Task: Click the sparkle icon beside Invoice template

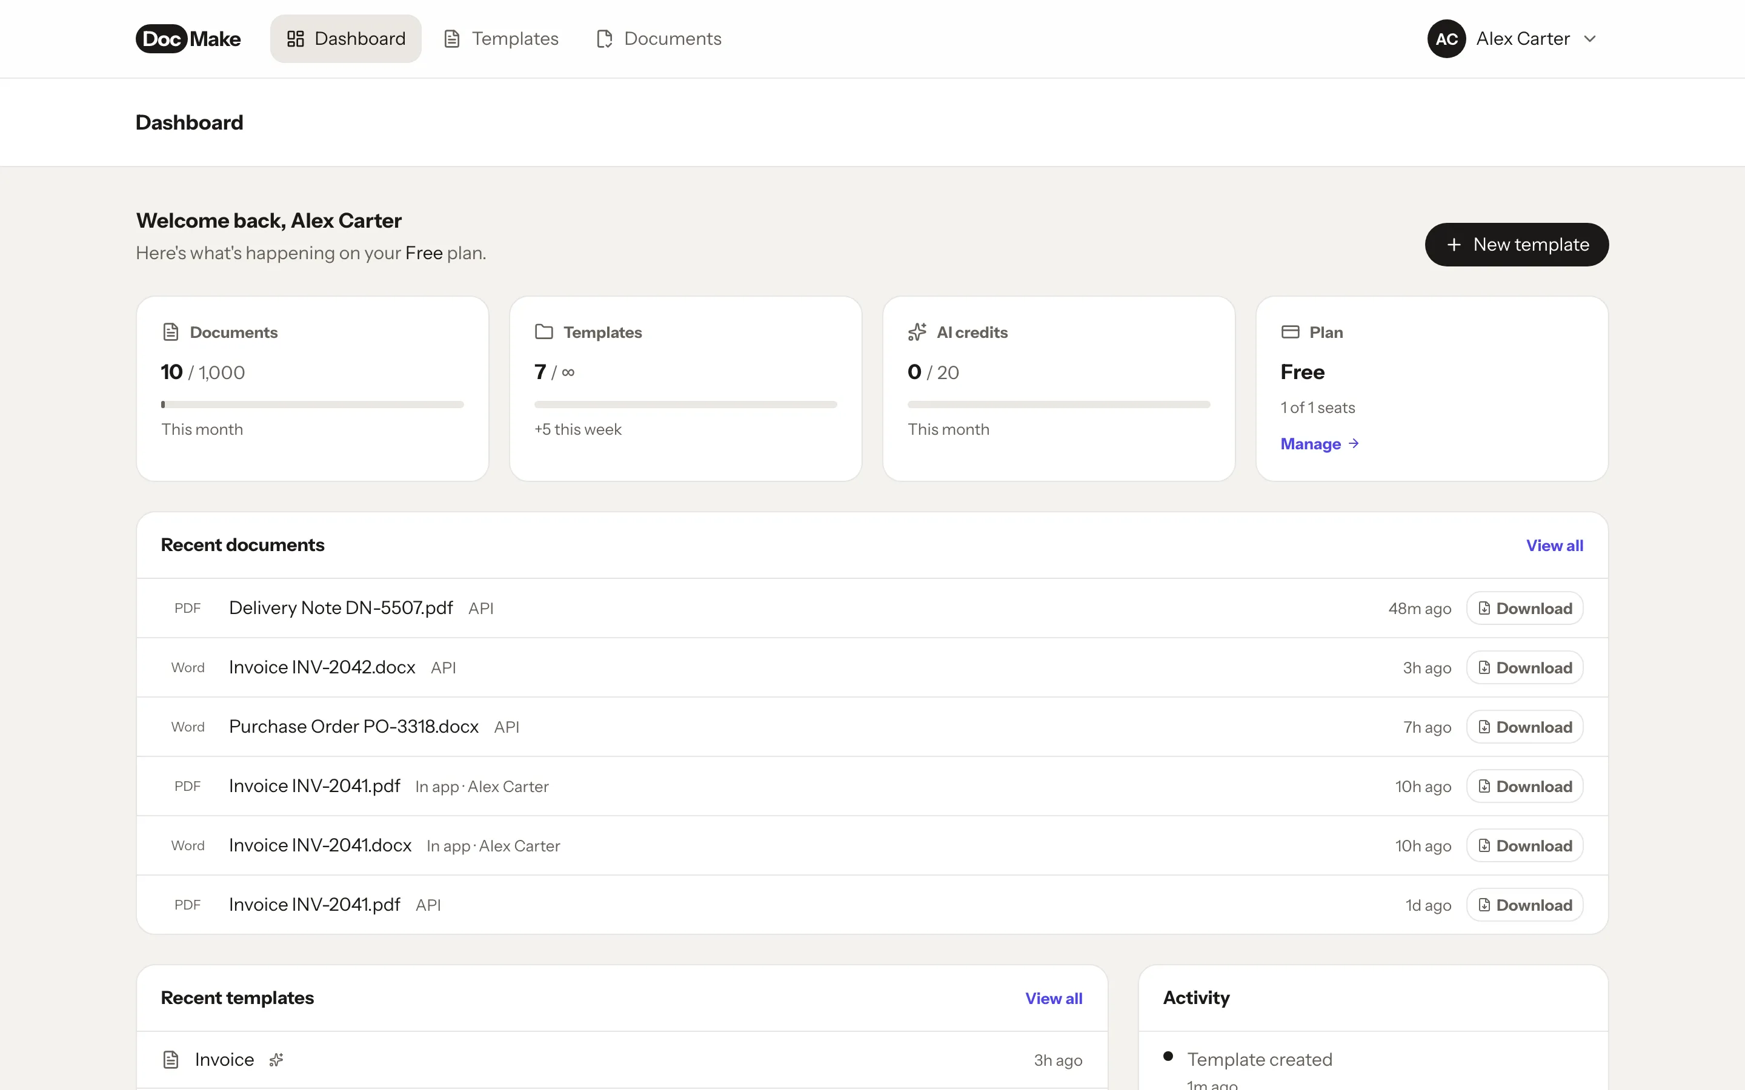Action: 276,1060
